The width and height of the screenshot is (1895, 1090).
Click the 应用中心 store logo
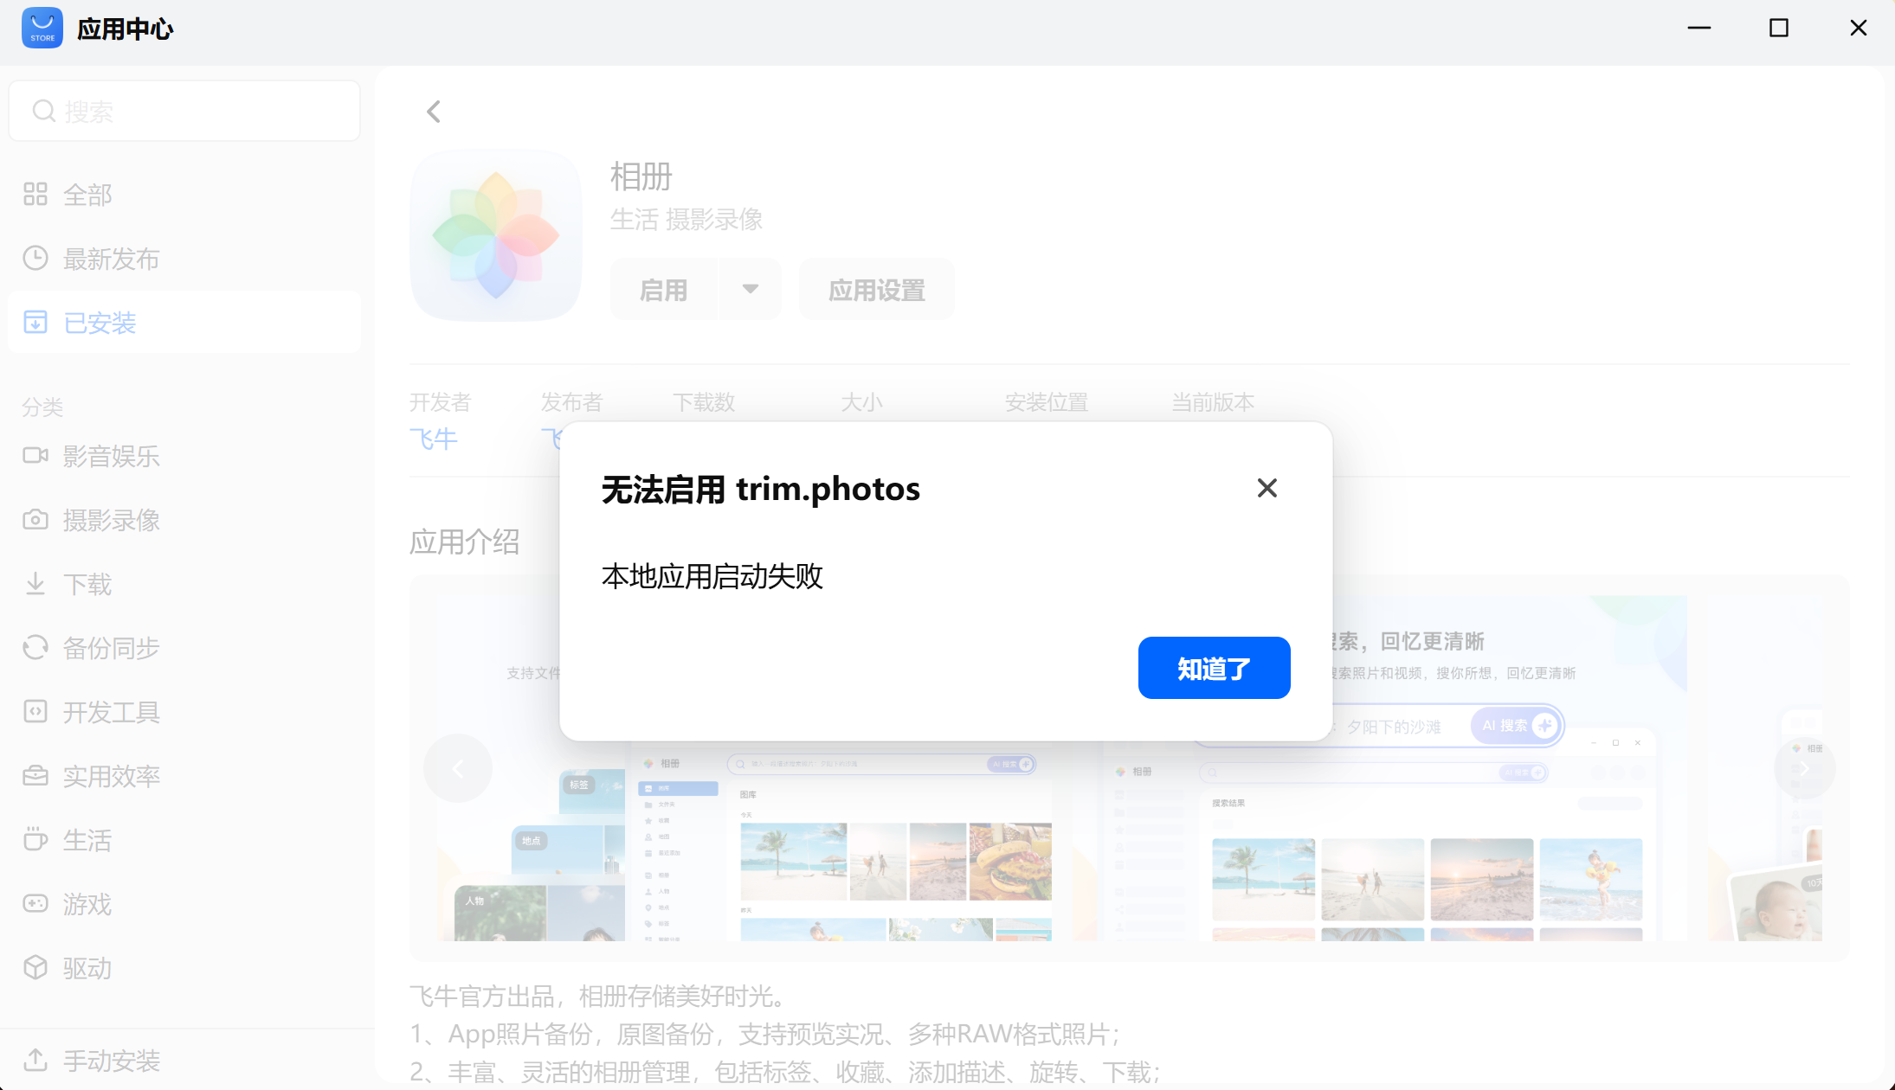pyautogui.click(x=42, y=27)
